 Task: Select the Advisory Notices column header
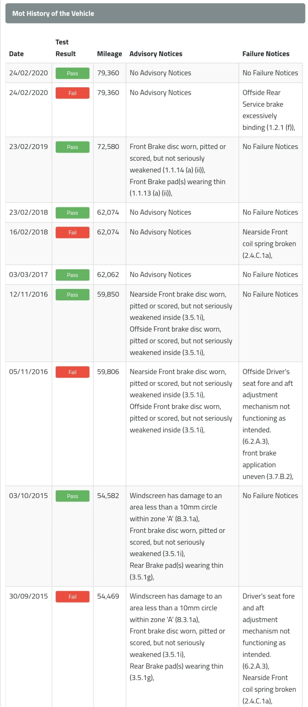point(156,54)
